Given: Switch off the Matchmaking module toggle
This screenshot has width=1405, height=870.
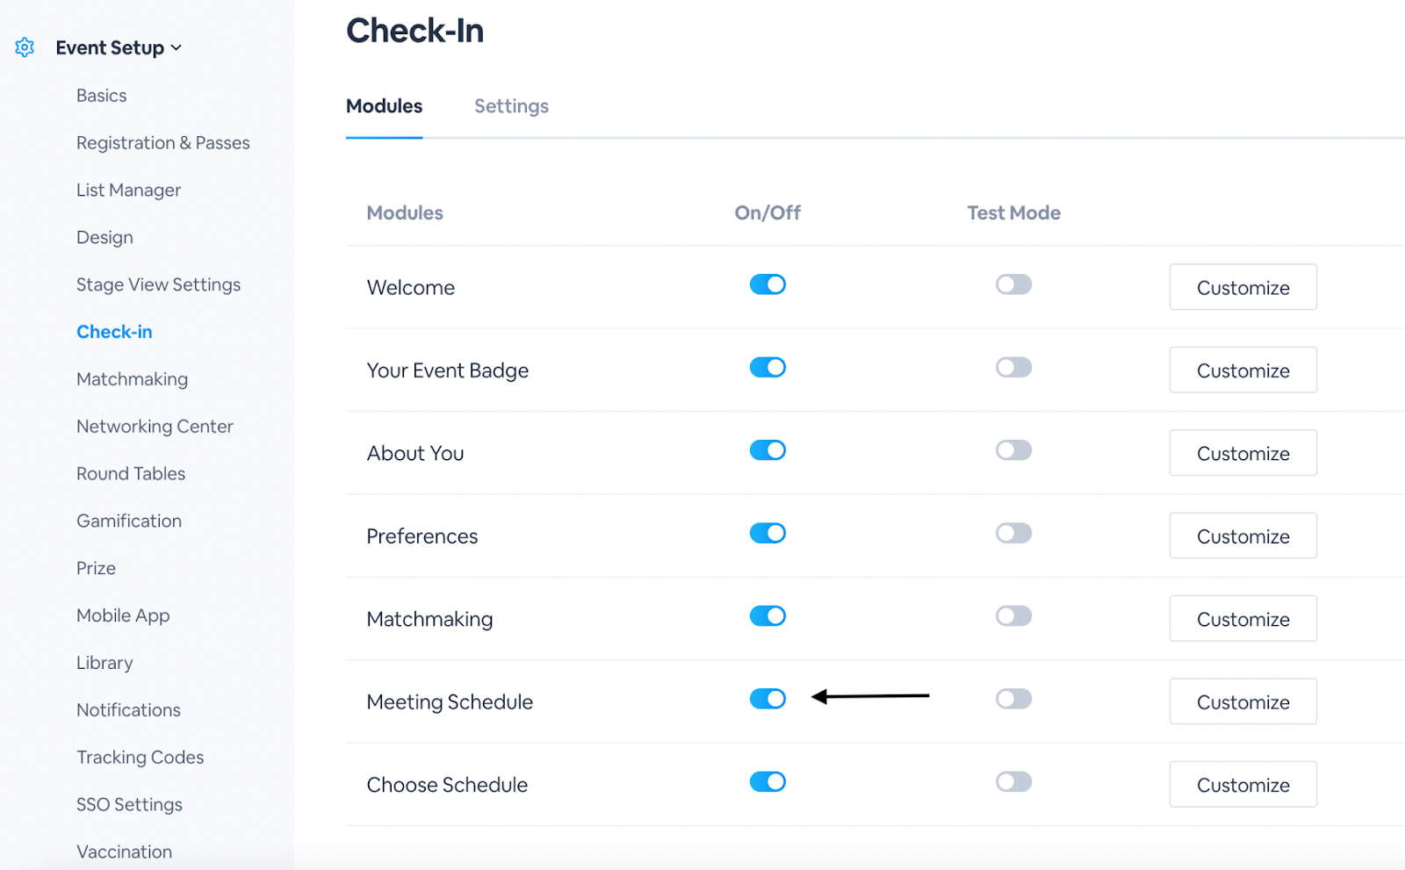Looking at the screenshot, I should 767,616.
